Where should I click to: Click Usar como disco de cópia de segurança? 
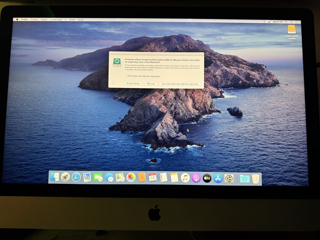tap(180, 84)
